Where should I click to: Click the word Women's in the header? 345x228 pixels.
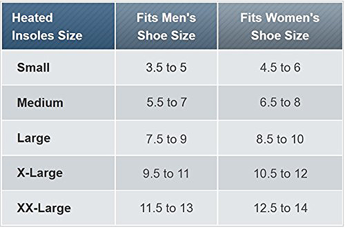click(291, 18)
